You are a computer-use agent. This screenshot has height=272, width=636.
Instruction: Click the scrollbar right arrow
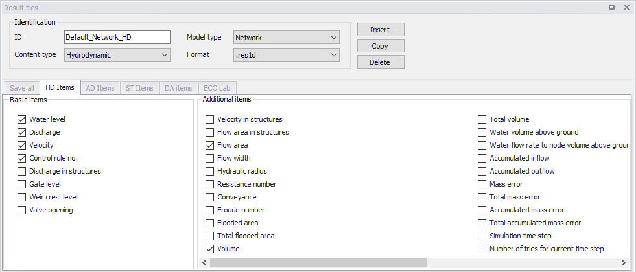[x=624, y=263]
